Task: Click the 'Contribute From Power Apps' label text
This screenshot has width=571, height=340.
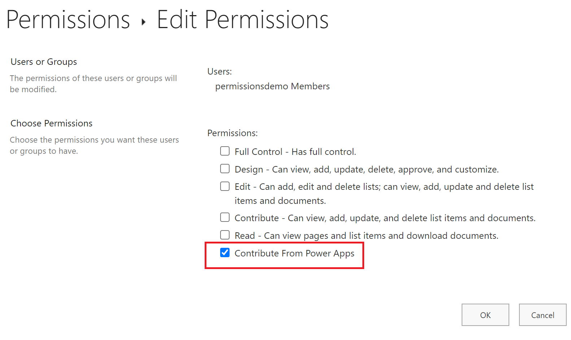Action: (294, 254)
